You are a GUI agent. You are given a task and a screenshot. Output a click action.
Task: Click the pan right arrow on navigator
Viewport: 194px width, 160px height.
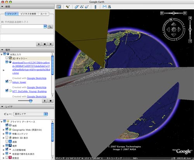pos(179,30)
